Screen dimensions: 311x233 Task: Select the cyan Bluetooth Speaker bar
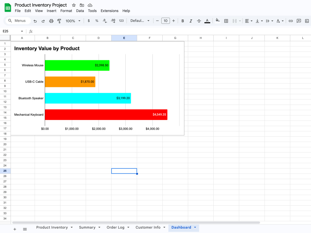coord(88,98)
